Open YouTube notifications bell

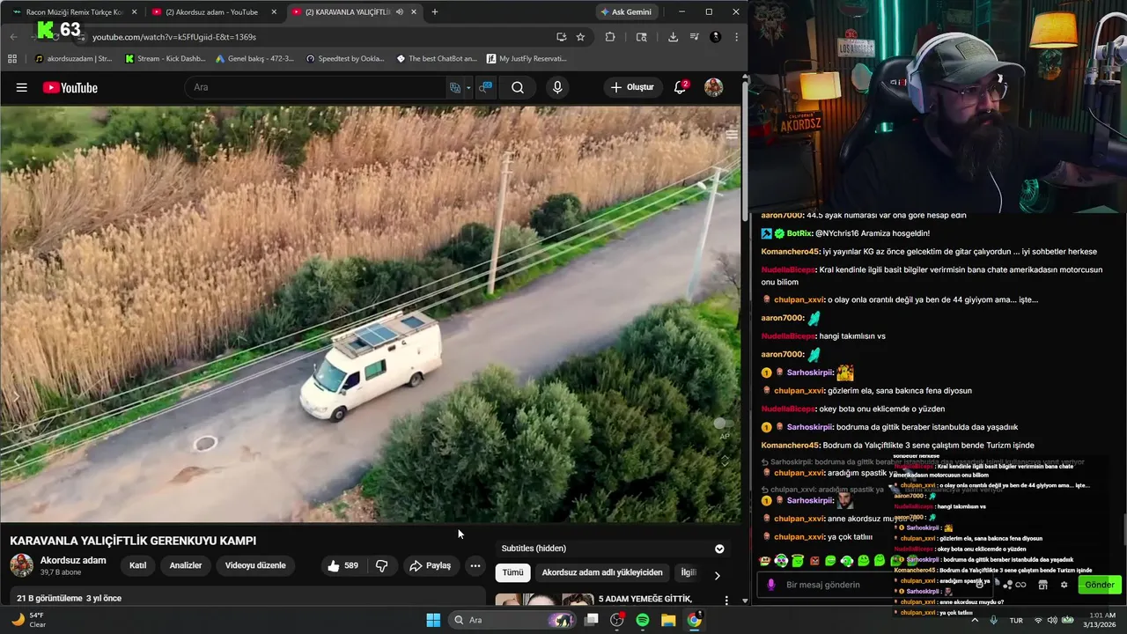(680, 87)
